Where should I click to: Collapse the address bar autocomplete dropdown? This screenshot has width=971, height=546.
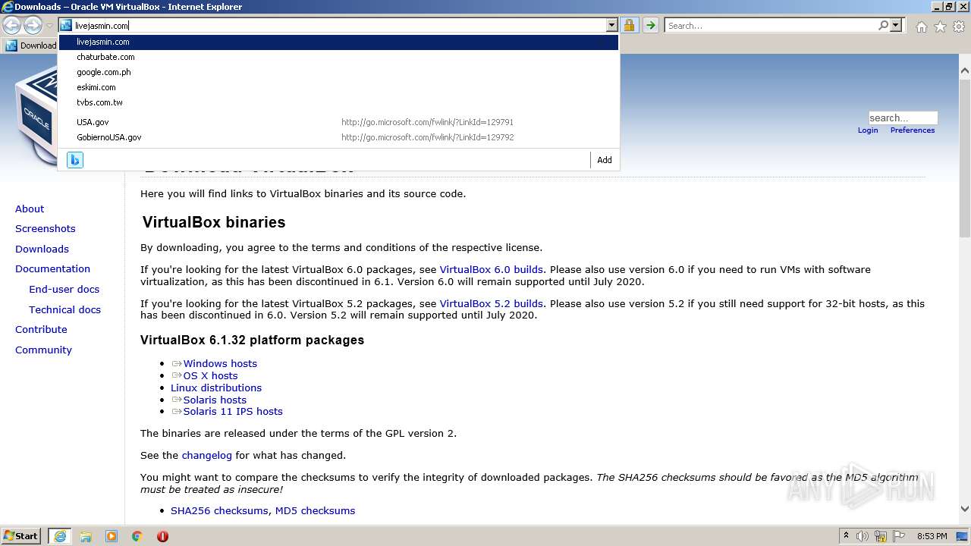tap(611, 26)
